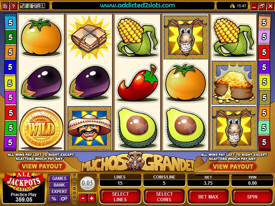275x206 pixels.
Task: Click the gold WILD coin symbol
Action: (x=41, y=129)
